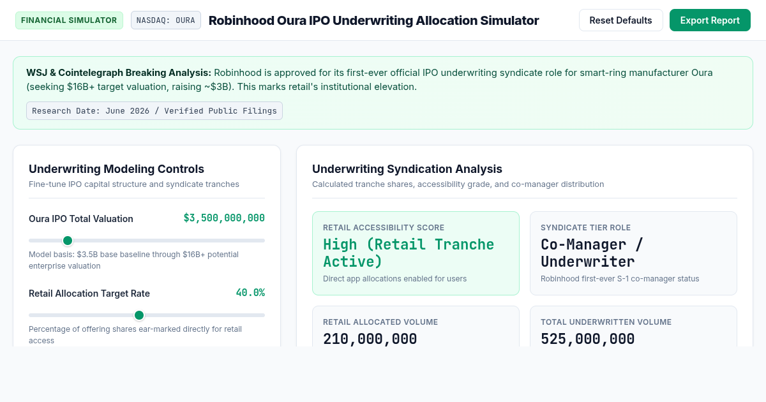Click the WSJ & Cointelegraph Breaking Analysis text
Viewport: 766px width, 402px height.
(x=119, y=73)
